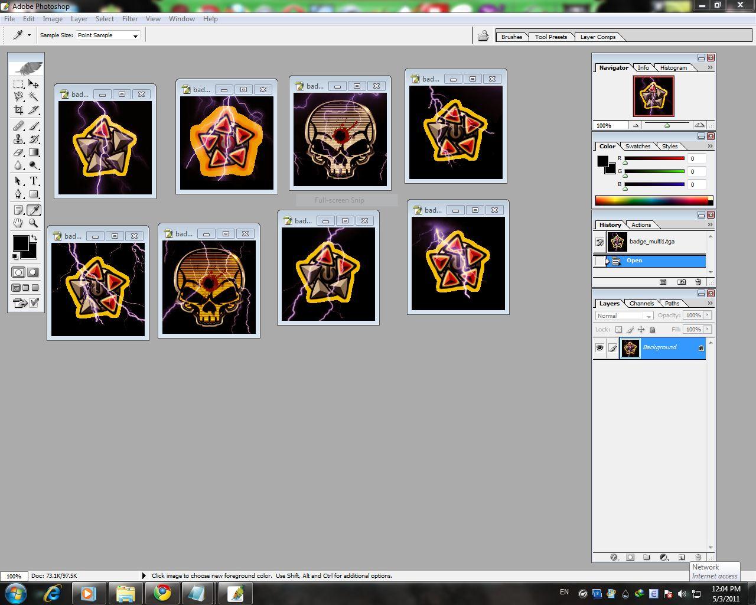Select the Clone Stamp tool
The image size is (756, 605).
click(18, 139)
